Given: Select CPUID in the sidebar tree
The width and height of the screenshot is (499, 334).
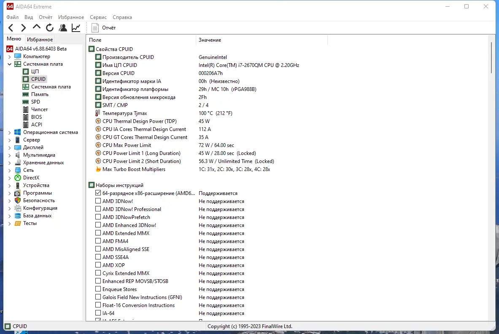Looking at the screenshot, I should pos(38,79).
